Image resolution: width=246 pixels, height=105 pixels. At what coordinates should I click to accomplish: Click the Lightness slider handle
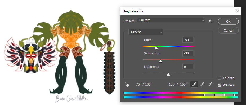168,75
